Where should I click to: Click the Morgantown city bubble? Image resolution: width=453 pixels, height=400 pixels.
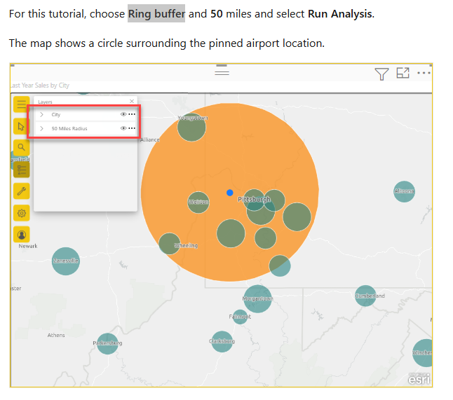257,298
